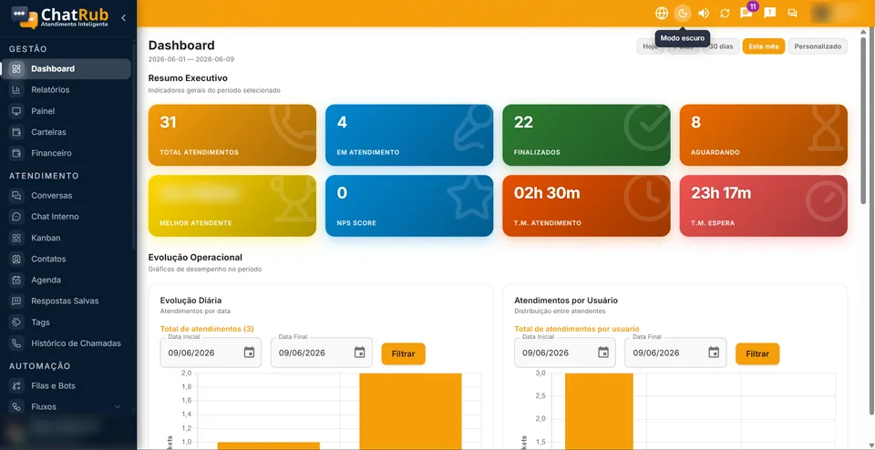Click the Contatos person icon
Image resolution: width=875 pixels, height=450 pixels.
[x=16, y=259]
